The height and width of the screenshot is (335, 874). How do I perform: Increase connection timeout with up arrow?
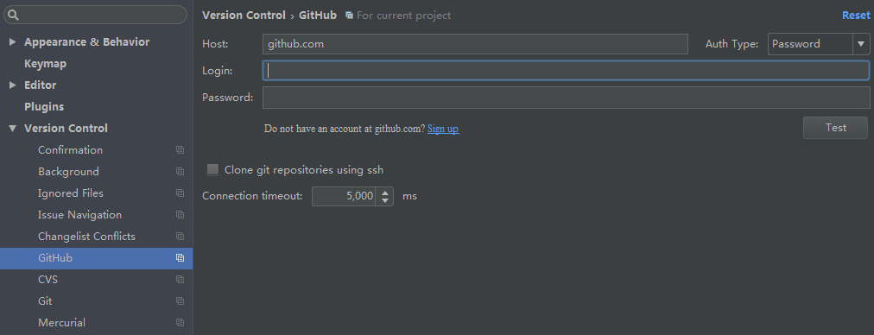[384, 193]
